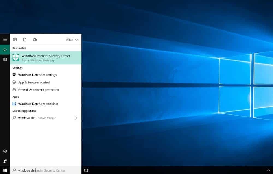Select App & browser control setting
This screenshot has height=174, width=273.
coord(34,82)
